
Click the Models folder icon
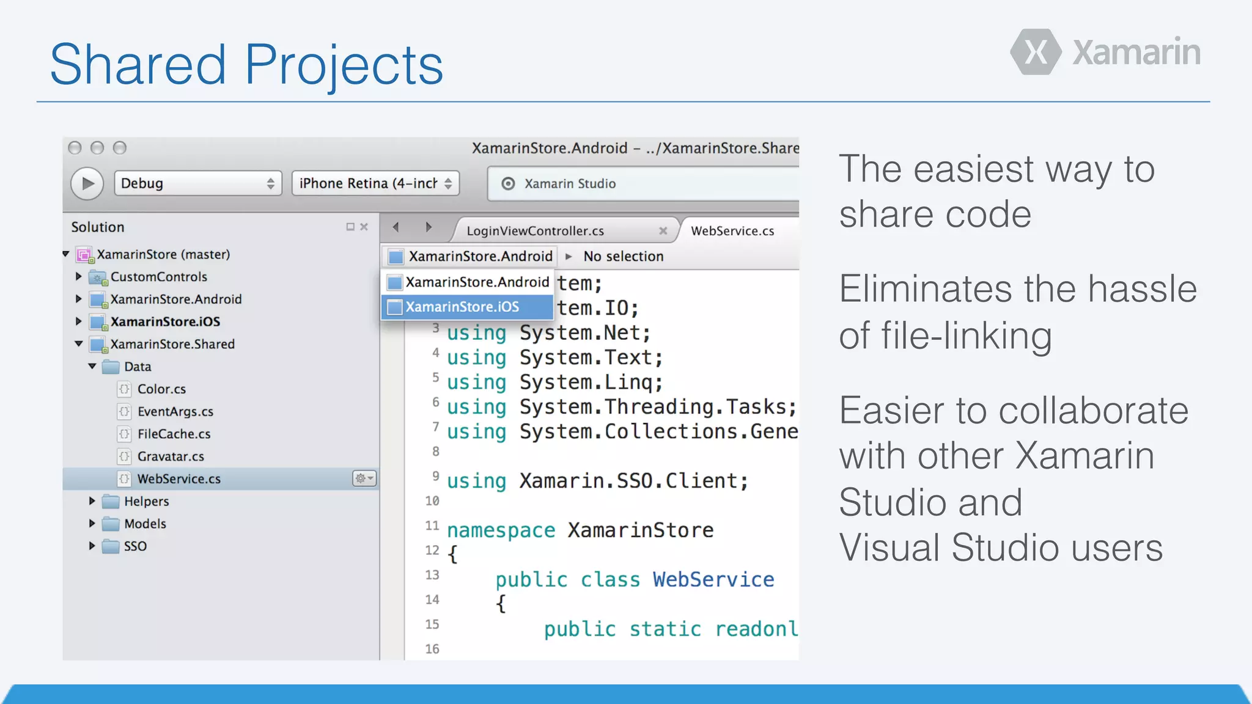point(111,524)
